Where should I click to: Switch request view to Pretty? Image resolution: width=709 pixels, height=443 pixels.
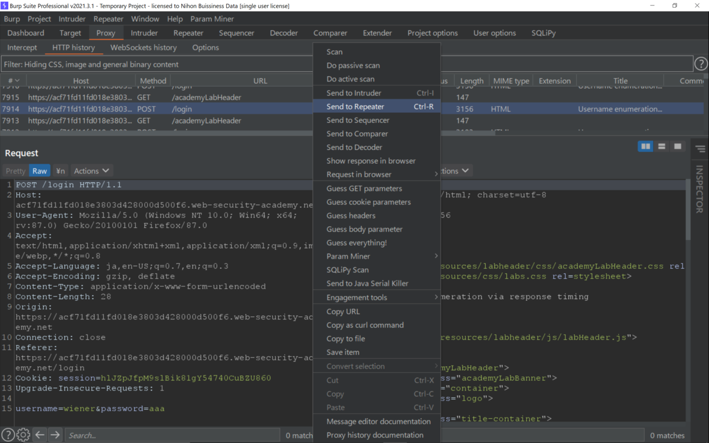point(16,171)
